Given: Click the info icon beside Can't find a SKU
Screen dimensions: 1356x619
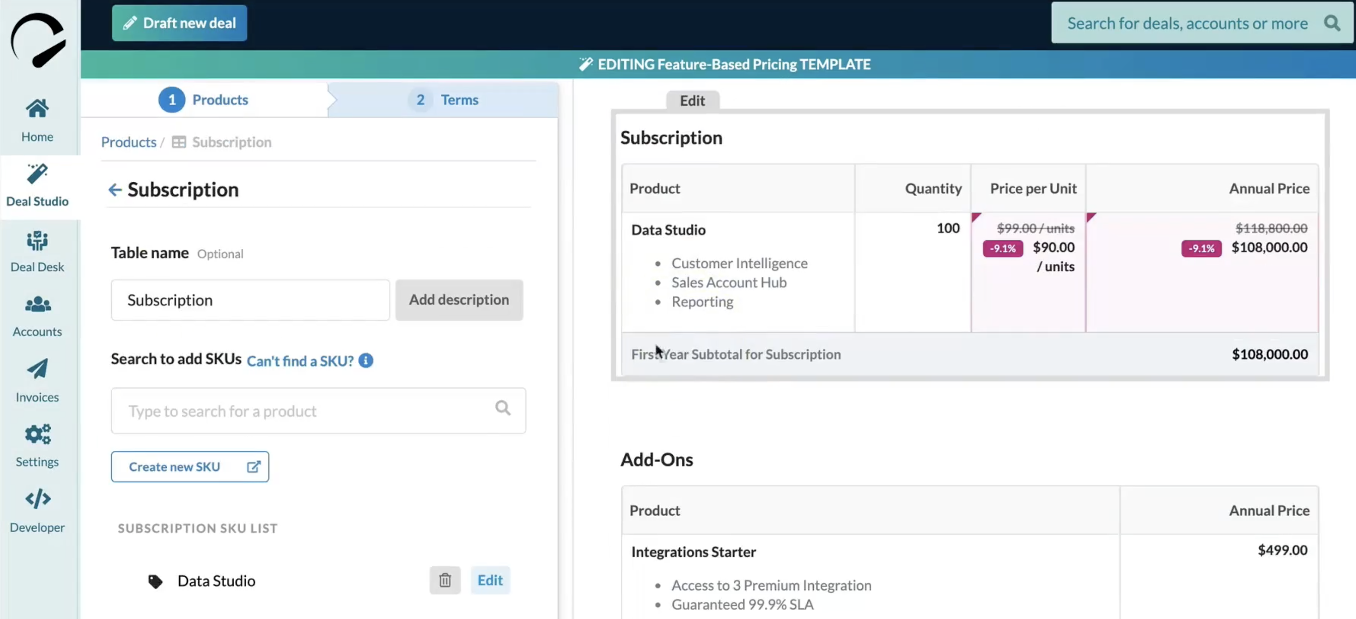Looking at the screenshot, I should (366, 360).
